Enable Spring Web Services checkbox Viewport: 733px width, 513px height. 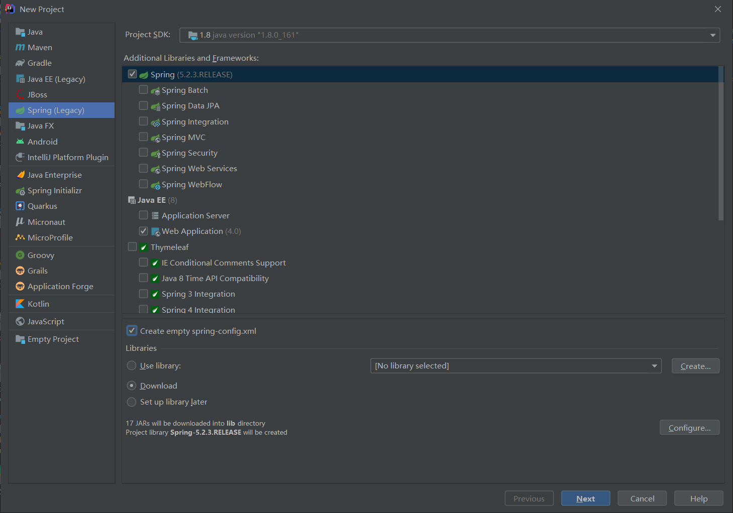click(144, 168)
